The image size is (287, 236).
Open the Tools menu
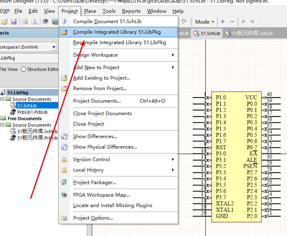(109, 11)
